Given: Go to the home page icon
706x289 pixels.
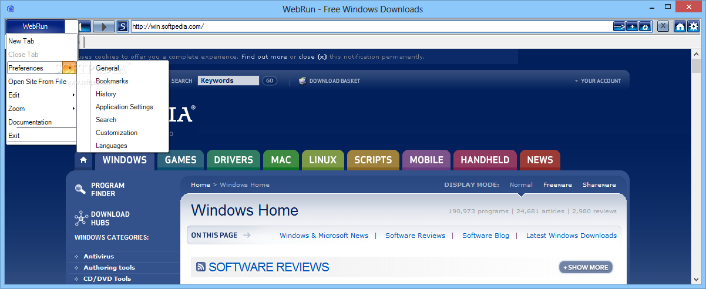Looking at the screenshot, I should [680, 26].
